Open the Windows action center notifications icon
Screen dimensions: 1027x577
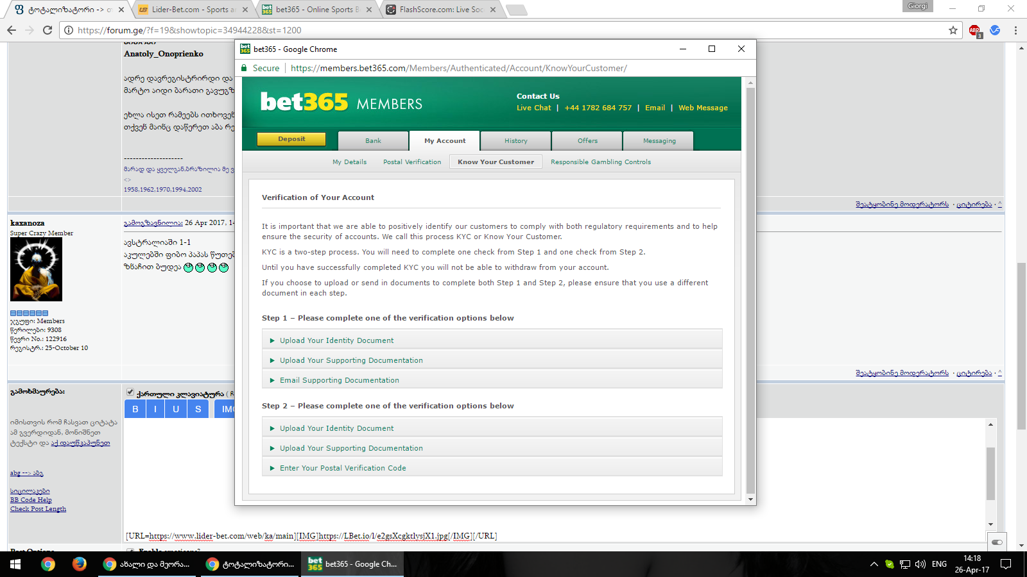click(1006, 564)
